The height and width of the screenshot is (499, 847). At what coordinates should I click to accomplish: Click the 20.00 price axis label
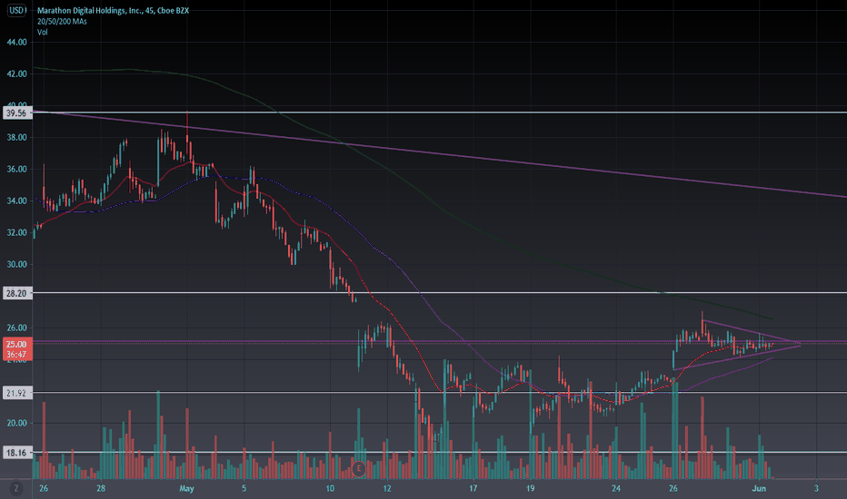point(16,423)
